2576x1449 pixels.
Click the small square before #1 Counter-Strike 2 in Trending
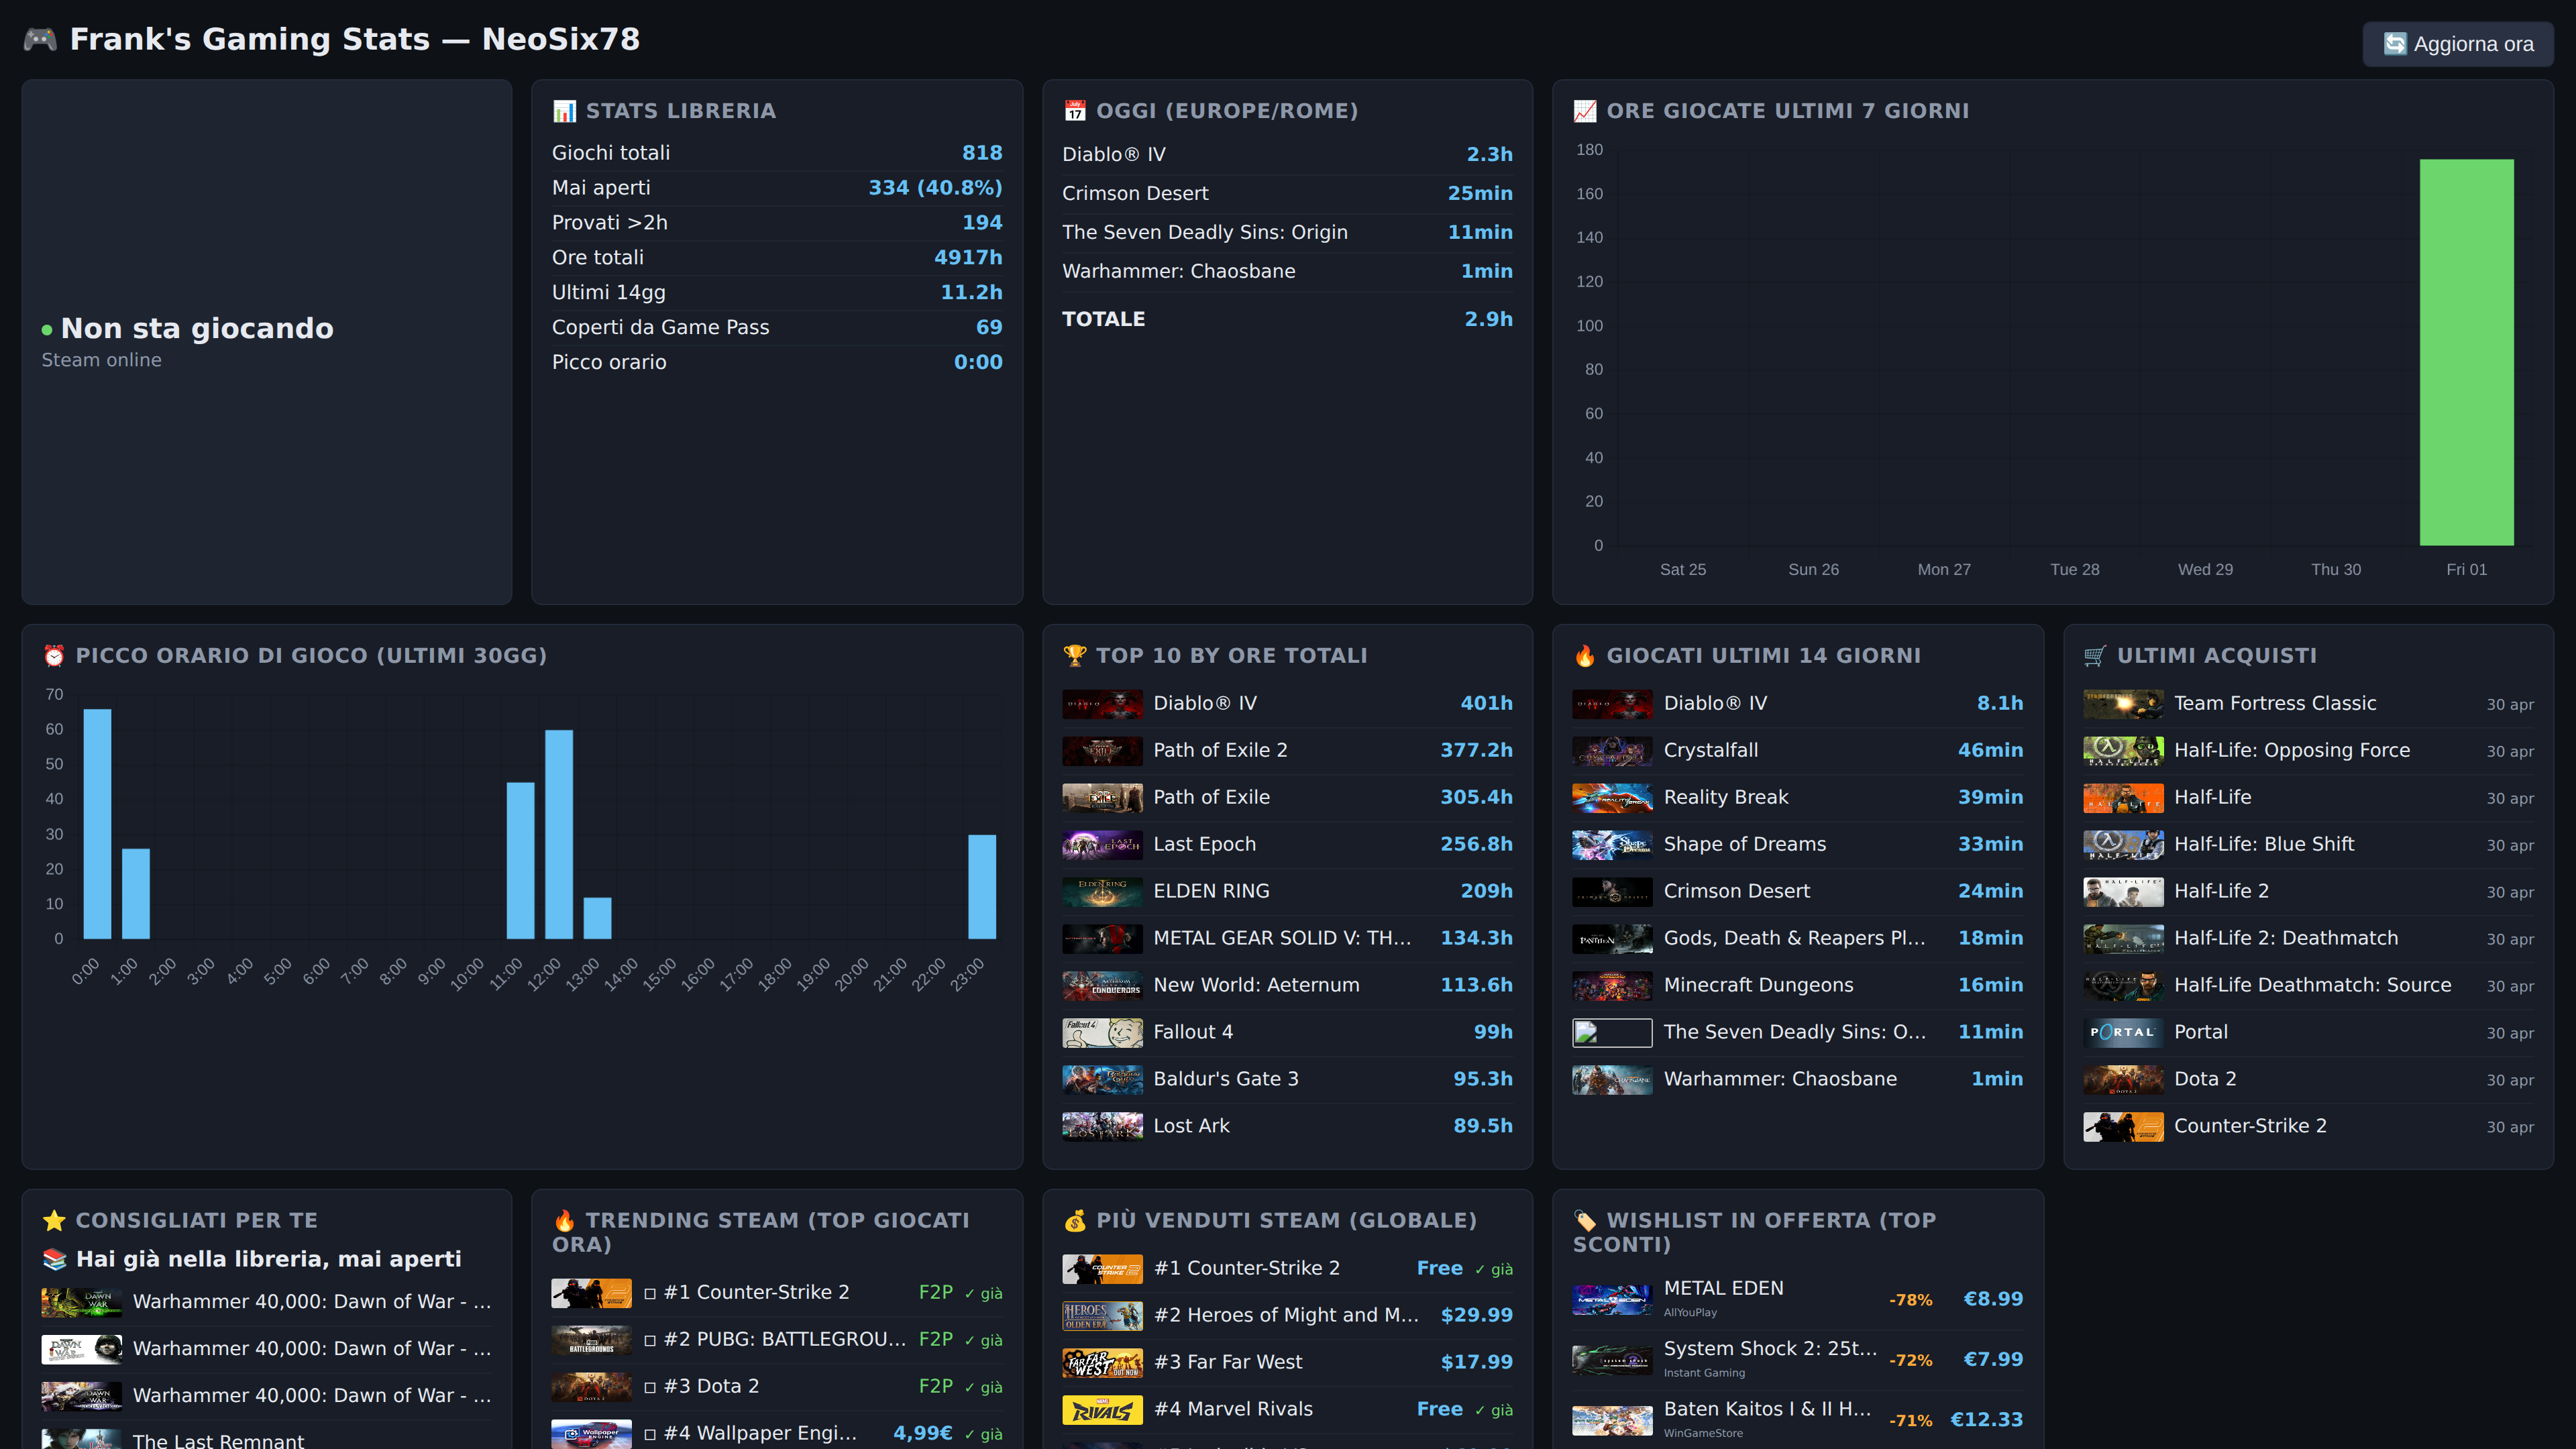coord(650,1294)
